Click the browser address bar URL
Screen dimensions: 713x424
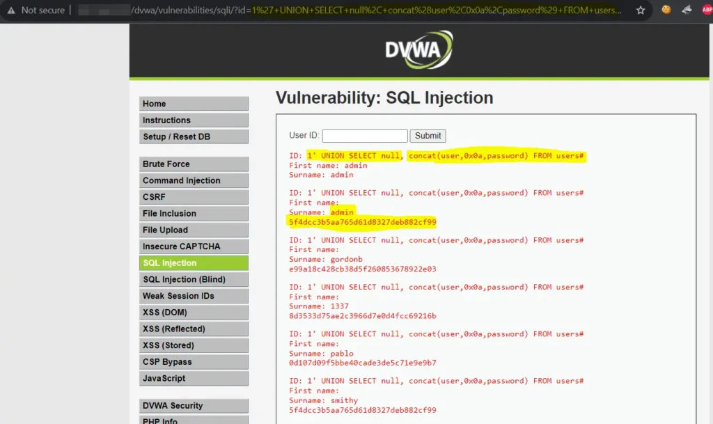(350, 10)
